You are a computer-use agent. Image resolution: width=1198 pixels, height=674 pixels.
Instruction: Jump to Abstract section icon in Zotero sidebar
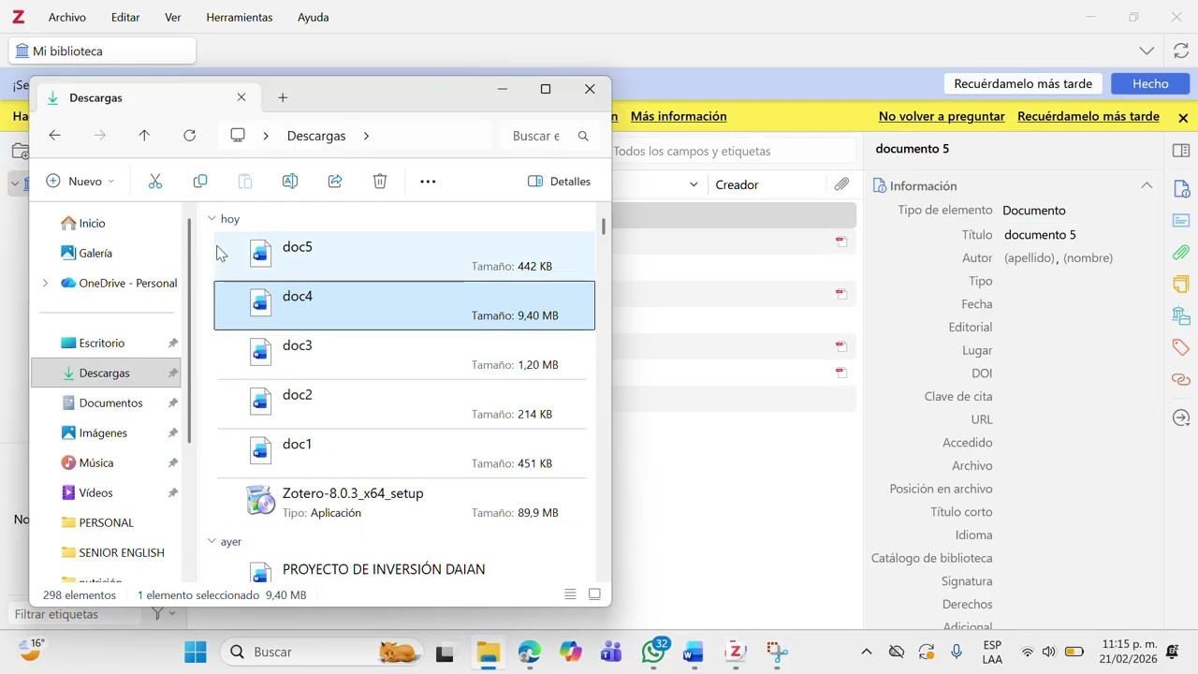(x=1181, y=221)
